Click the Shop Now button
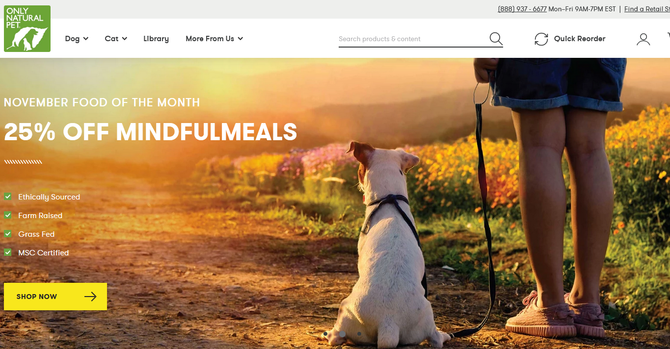Screen dimensions: 670x349 coord(55,297)
